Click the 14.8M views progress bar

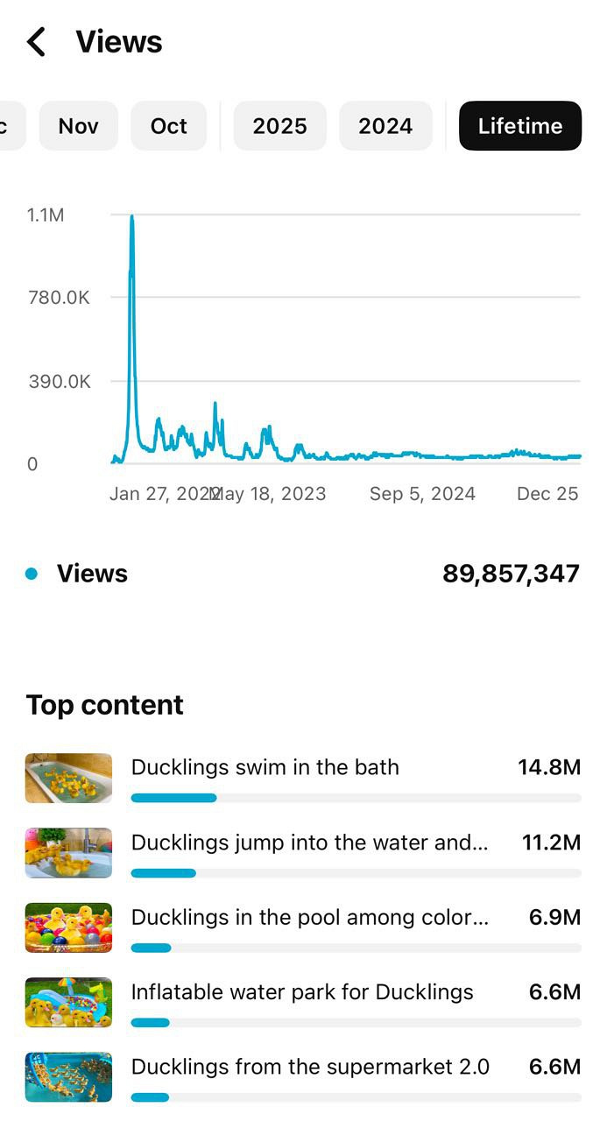[x=173, y=798]
